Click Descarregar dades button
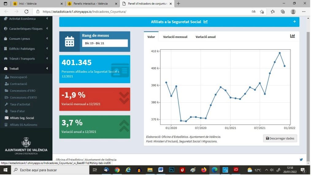 click(280, 138)
